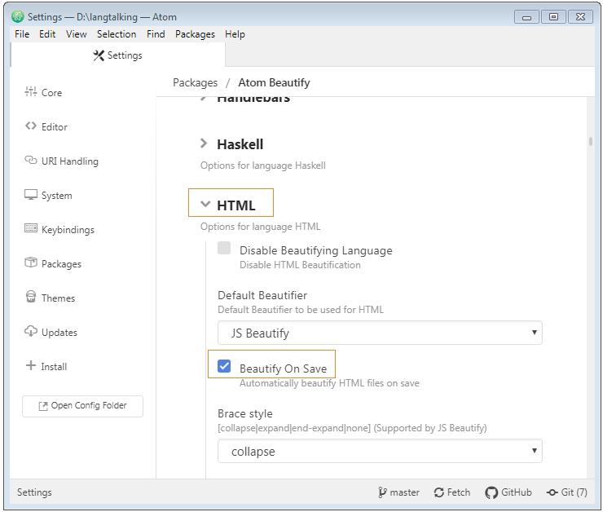The width and height of the screenshot is (603, 512).
Task: Open the Default Beautifier JS Beautify dropdown
Action: point(380,333)
